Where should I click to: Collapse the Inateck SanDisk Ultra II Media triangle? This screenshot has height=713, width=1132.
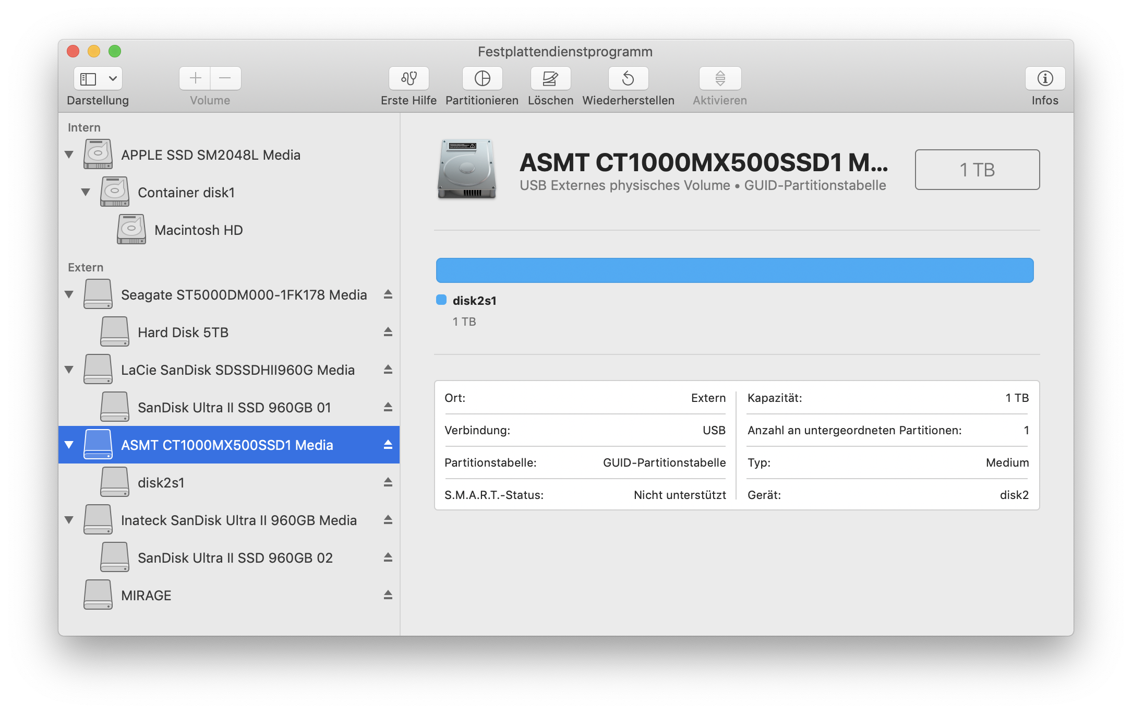[x=69, y=520]
